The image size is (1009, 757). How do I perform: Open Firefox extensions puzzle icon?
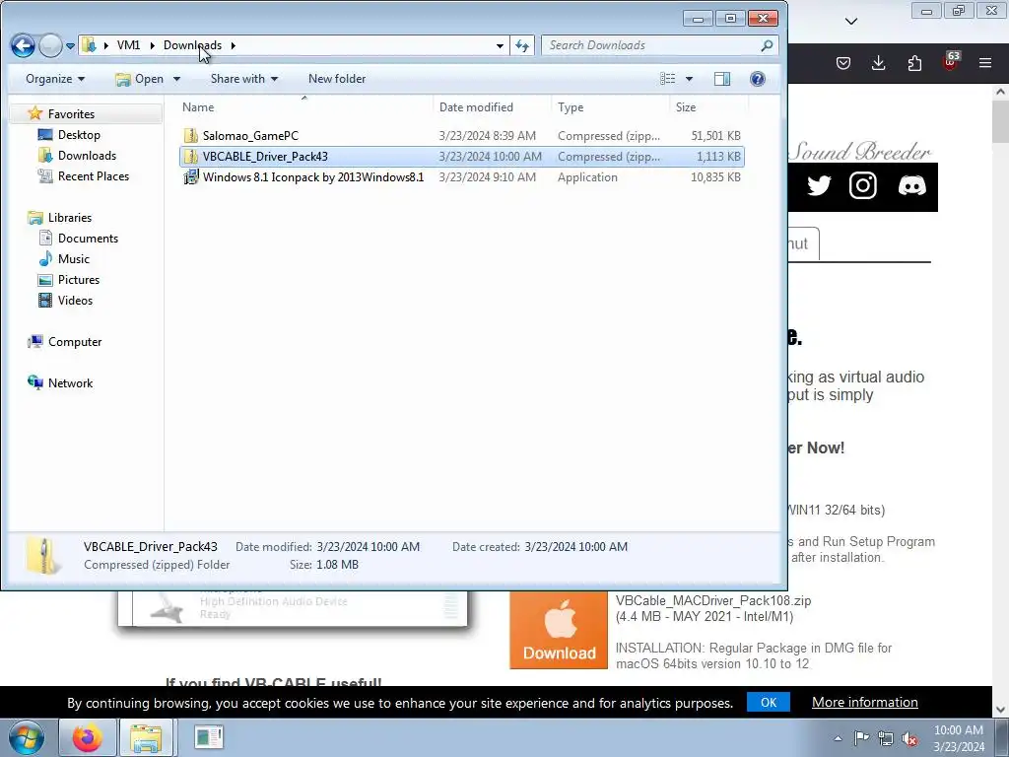(x=914, y=63)
